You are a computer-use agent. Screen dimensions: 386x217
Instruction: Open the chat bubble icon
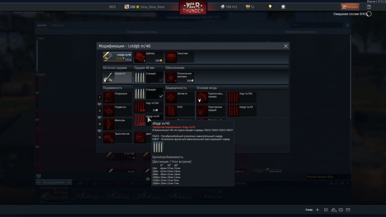click(341, 210)
